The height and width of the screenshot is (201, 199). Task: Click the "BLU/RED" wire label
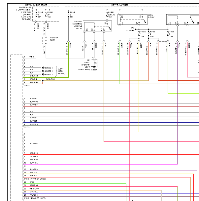(x=34, y=169)
